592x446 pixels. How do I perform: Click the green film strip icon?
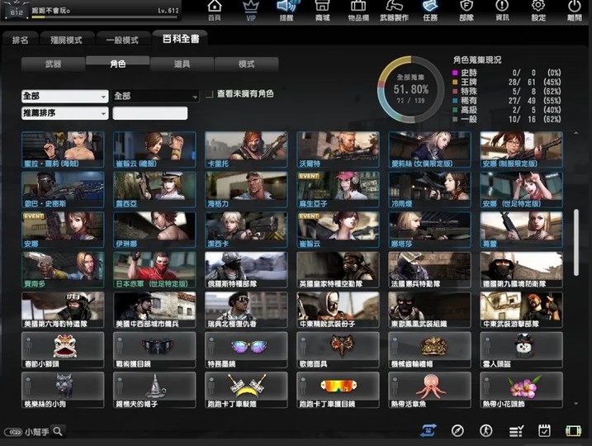[573, 430]
